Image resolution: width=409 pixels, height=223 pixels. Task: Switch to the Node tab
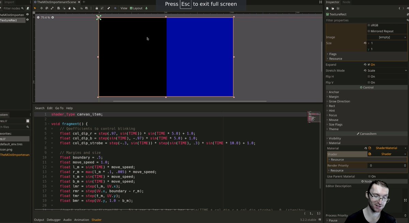tap(346, 2)
